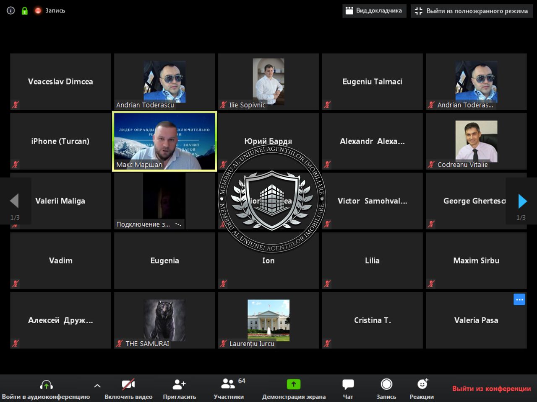Click the Запись label at top left

[55, 10]
